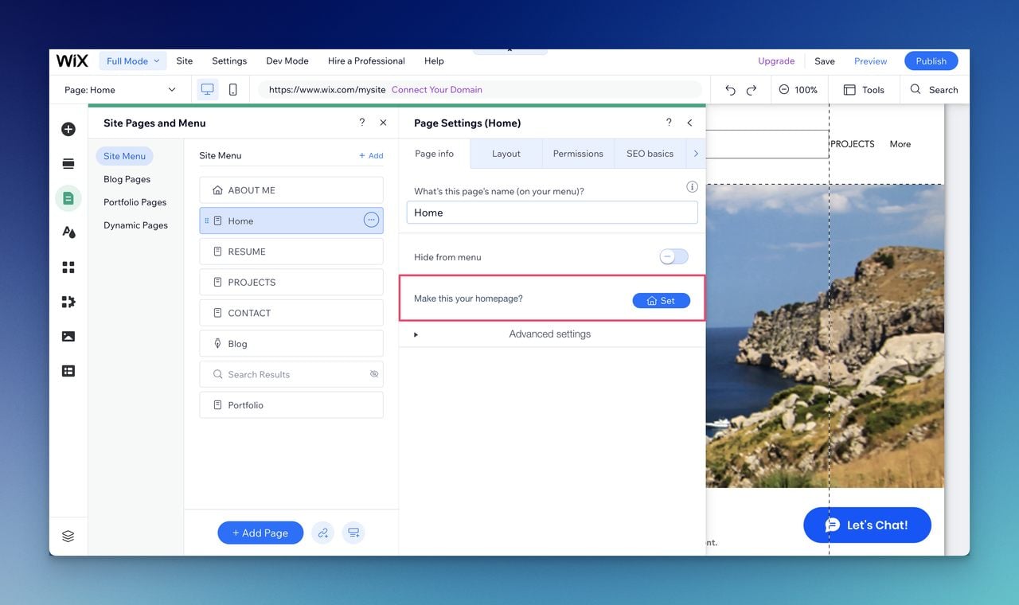Click the zoom out minus icon
The width and height of the screenshot is (1019, 605).
[x=784, y=90]
